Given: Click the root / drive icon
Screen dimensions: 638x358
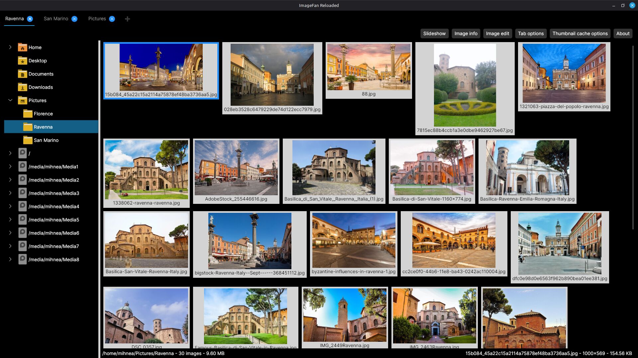Looking at the screenshot, I should pos(22,153).
